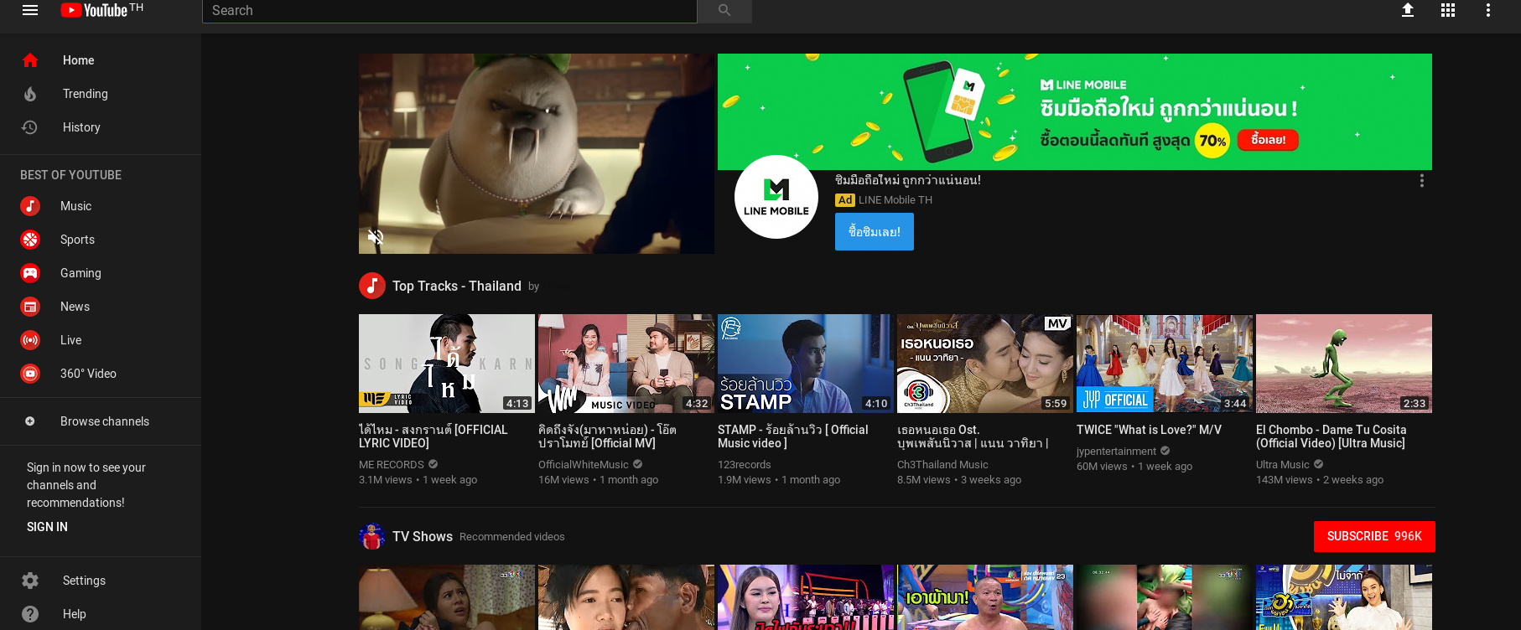The image size is (1521, 630).
Task: Click the green LINE MOBILE banner
Action: point(1075,111)
